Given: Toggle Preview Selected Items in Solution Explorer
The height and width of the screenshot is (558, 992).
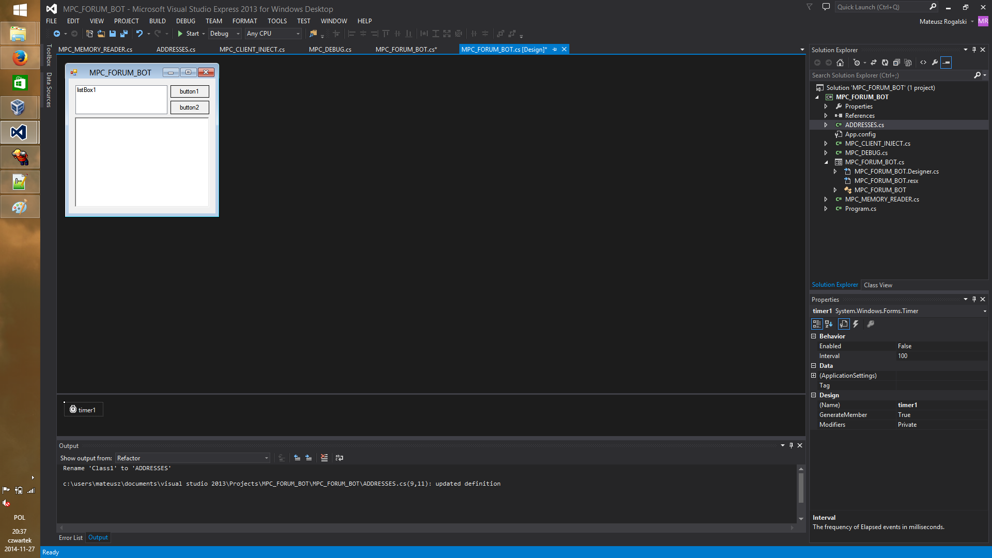Looking at the screenshot, I should coord(946,63).
